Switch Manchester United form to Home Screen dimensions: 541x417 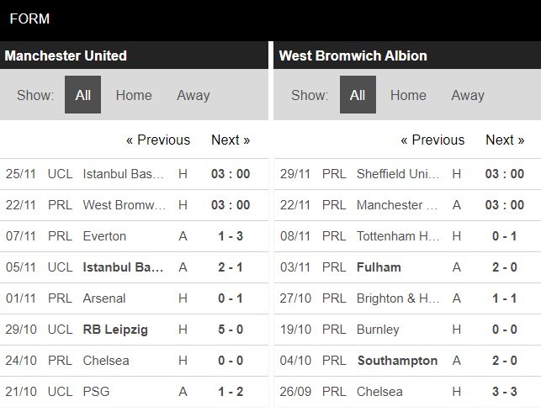tap(134, 95)
